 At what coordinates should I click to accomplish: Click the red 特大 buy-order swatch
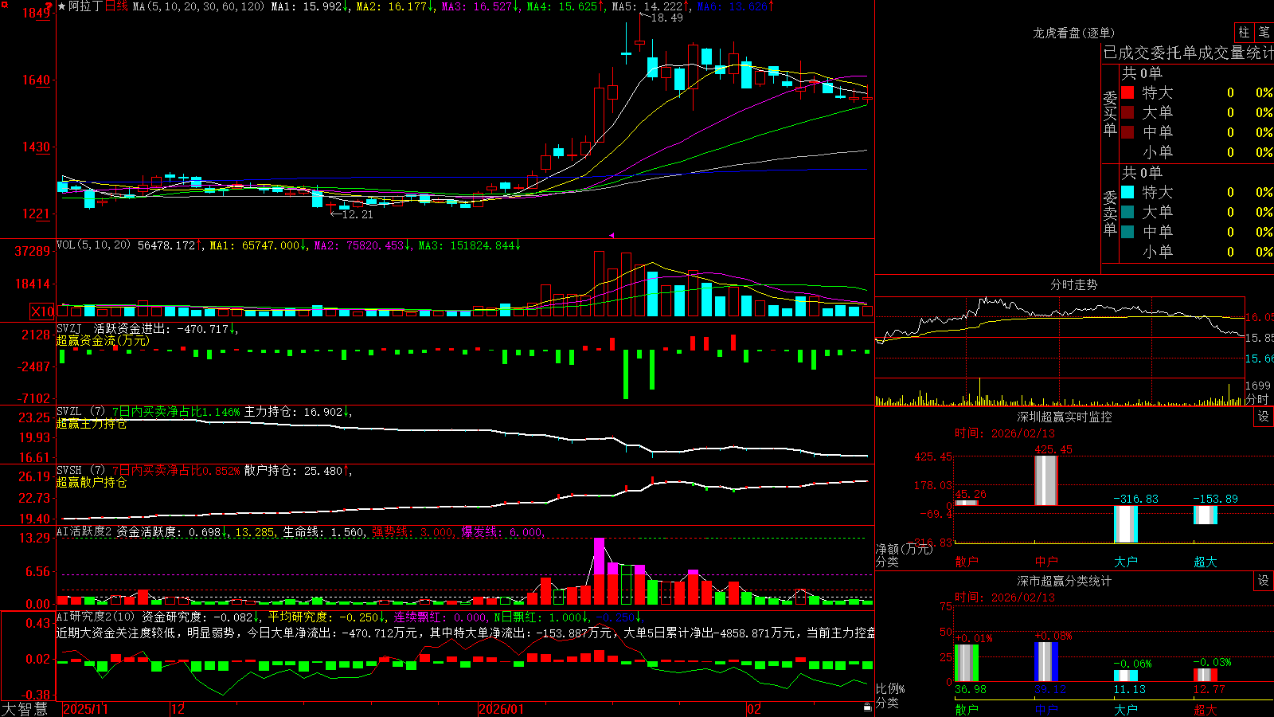[1127, 92]
